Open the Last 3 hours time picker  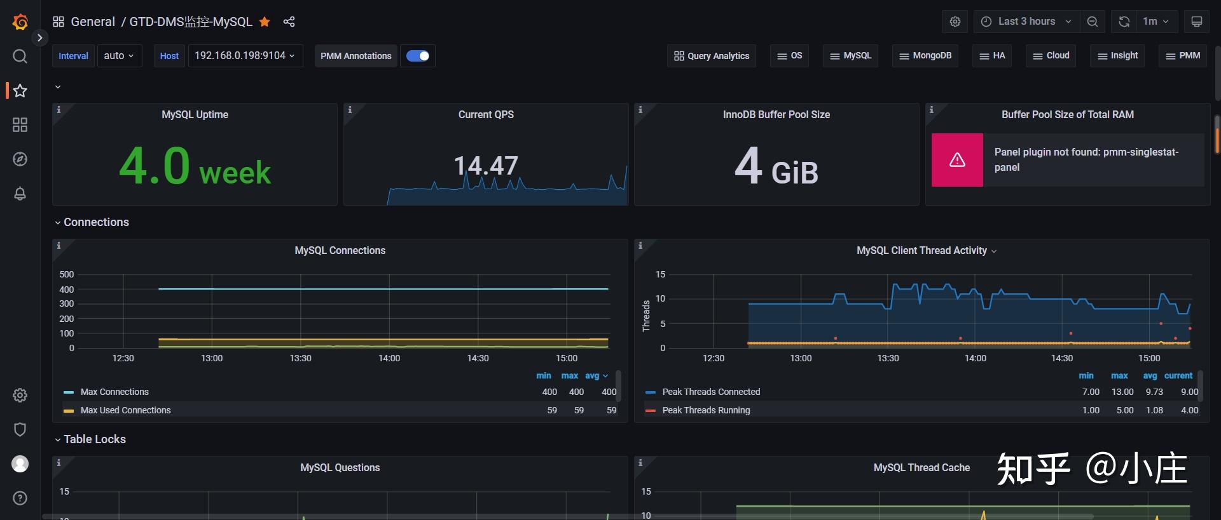click(x=1026, y=22)
